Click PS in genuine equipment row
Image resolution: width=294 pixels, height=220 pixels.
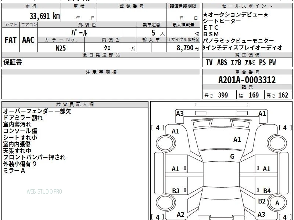point(262,62)
